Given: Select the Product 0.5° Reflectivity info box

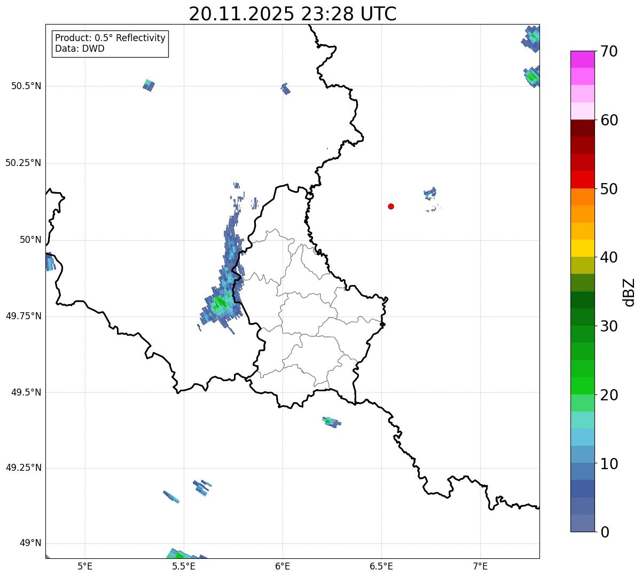Looking at the screenshot, I should pyautogui.click(x=110, y=44).
